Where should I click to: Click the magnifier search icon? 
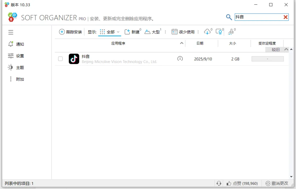click(229, 17)
